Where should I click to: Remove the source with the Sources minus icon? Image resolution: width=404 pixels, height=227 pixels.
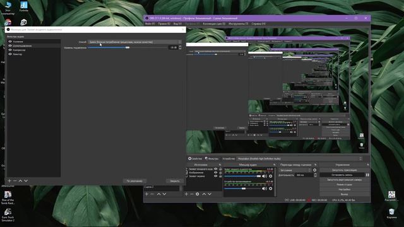(x=192, y=194)
